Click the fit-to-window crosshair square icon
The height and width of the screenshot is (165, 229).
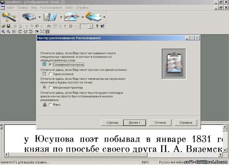(14, 31)
